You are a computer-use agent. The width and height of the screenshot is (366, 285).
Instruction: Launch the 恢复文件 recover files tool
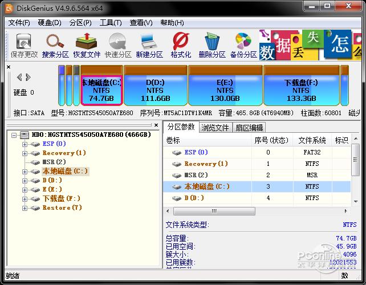click(87, 46)
